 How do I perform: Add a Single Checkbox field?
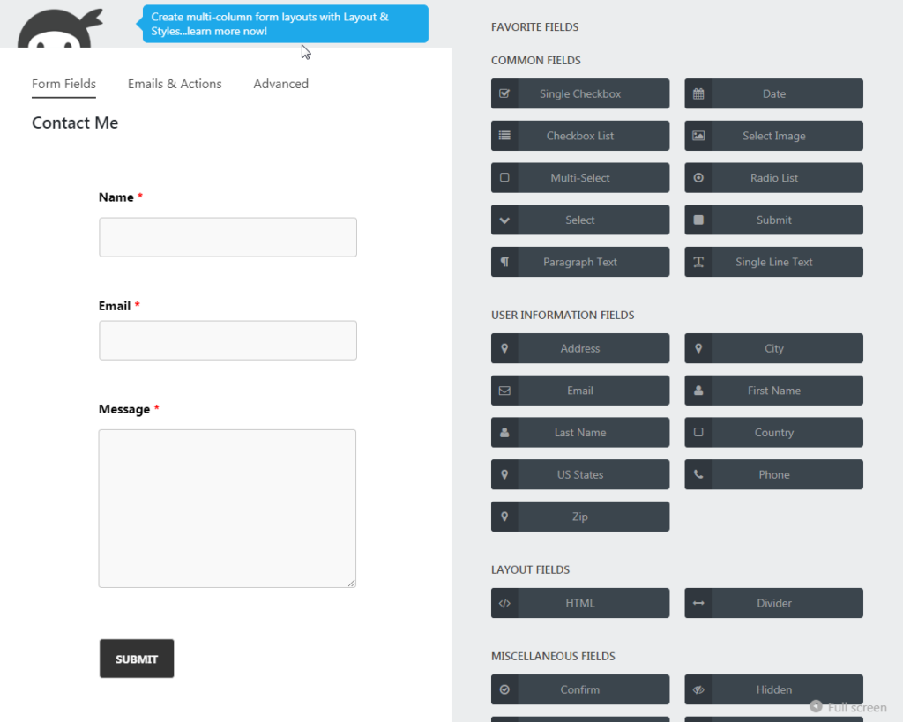click(580, 93)
